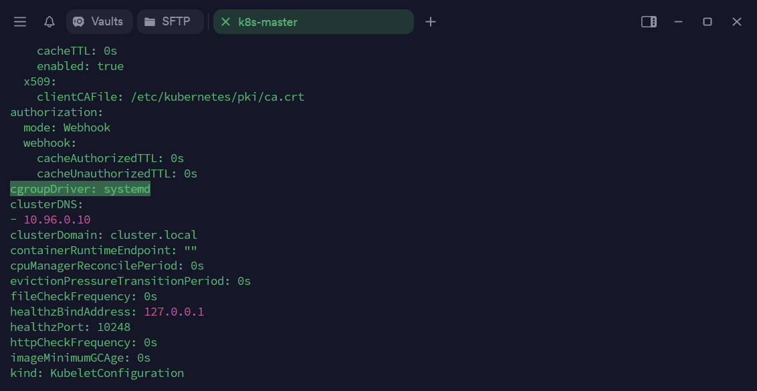
Task: Select the k8s-master terminal tab
Action: point(313,22)
